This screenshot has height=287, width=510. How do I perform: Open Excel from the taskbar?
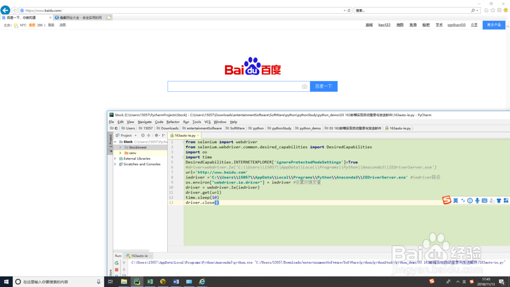(x=150, y=281)
